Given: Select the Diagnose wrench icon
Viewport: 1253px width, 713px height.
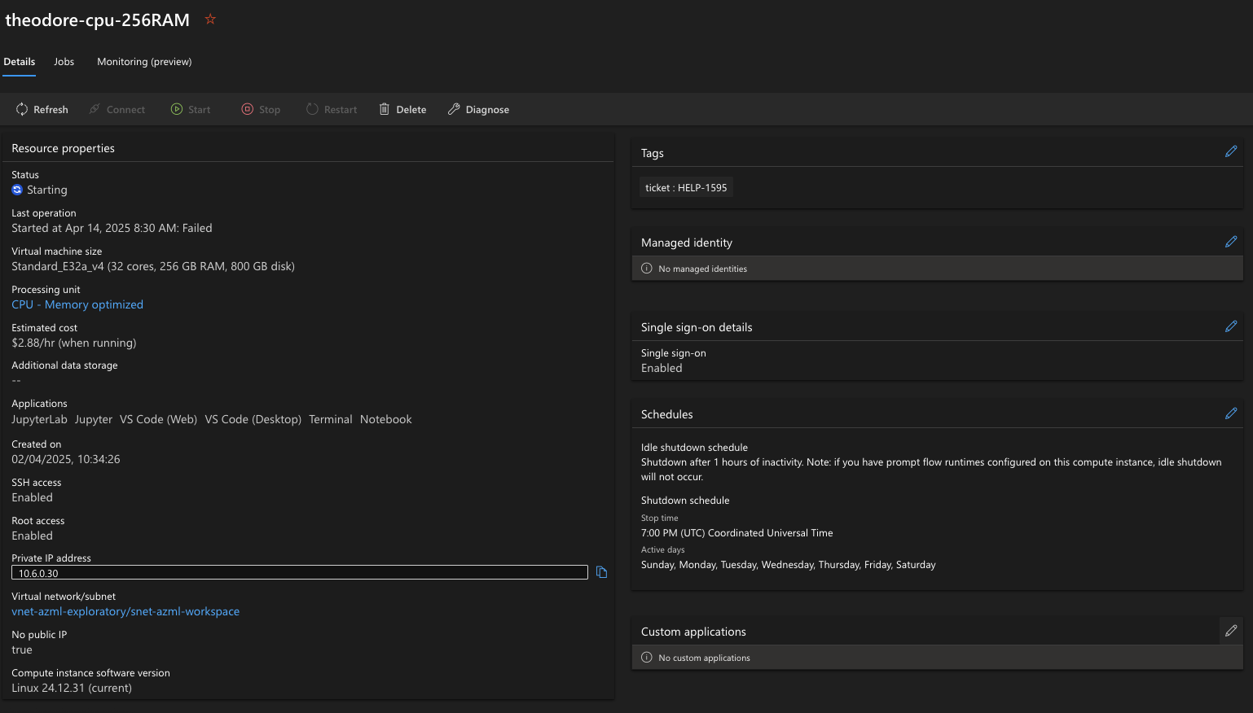Looking at the screenshot, I should click(x=454, y=109).
